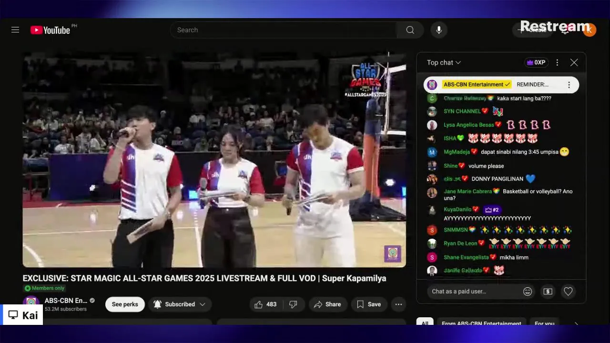Send a heart reaction in chat
This screenshot has height=343, width=610.
click(568, 292)
